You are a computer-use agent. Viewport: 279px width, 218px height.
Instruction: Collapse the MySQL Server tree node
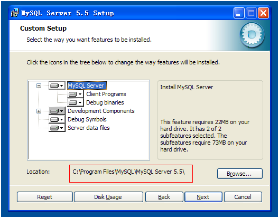[39, 86]
